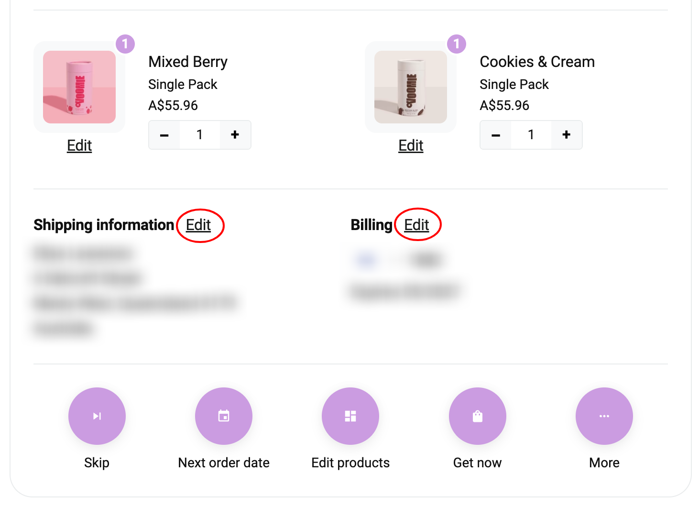
Task: Click the Mixed Berry quantity badge
Action: (125, 44)
